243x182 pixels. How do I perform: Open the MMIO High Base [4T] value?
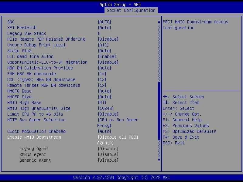point(102,103)
